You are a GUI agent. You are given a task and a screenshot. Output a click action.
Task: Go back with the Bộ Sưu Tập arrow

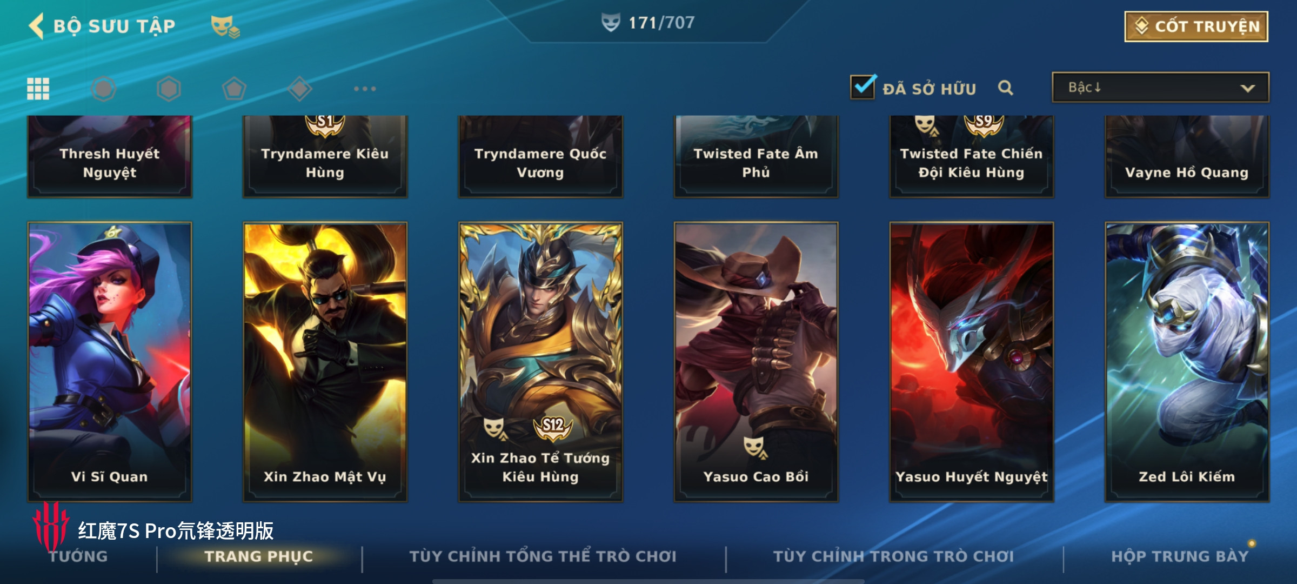[36, 26]
